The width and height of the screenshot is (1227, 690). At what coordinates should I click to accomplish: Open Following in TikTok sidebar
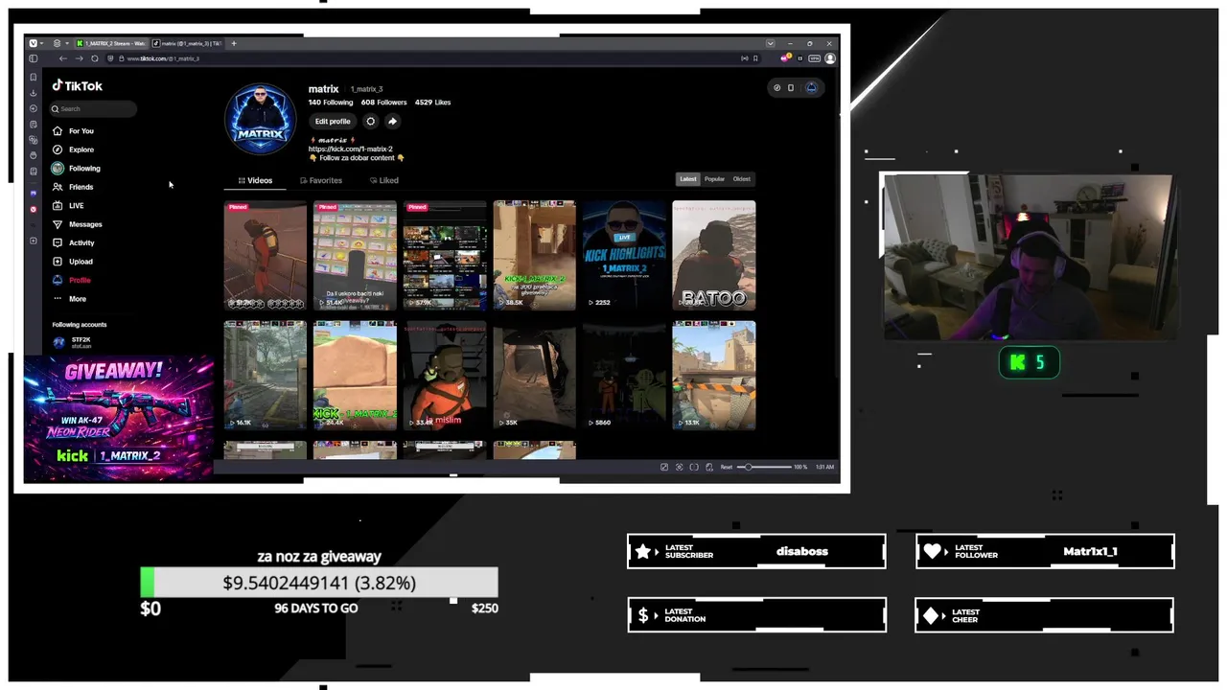point(77,168)
